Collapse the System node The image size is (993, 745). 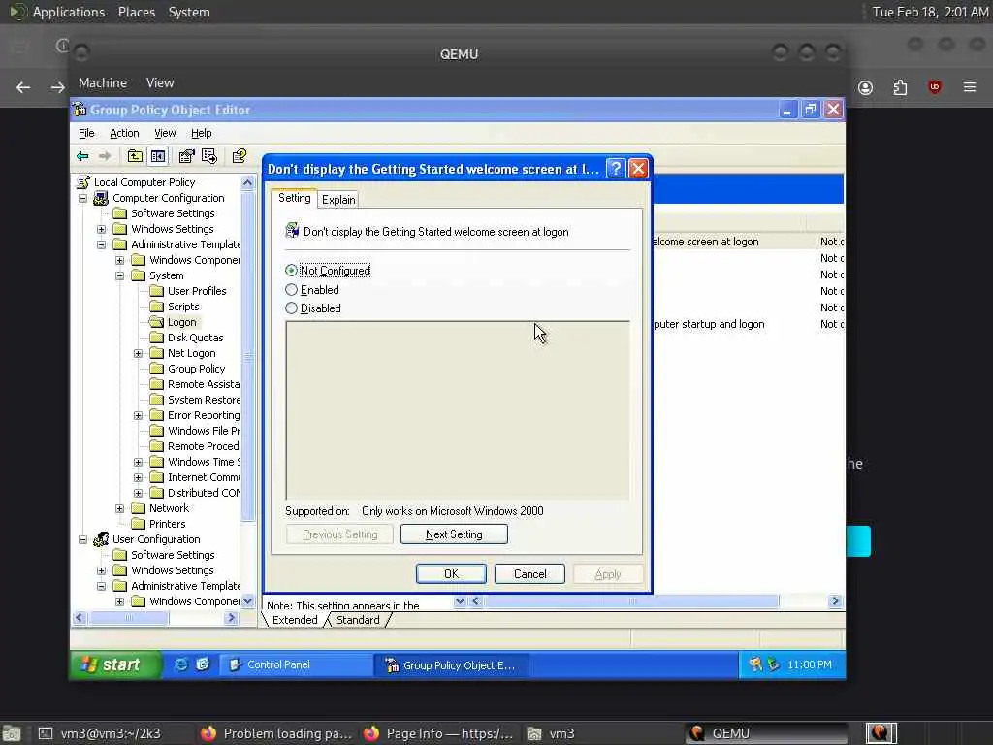(119, 275)
